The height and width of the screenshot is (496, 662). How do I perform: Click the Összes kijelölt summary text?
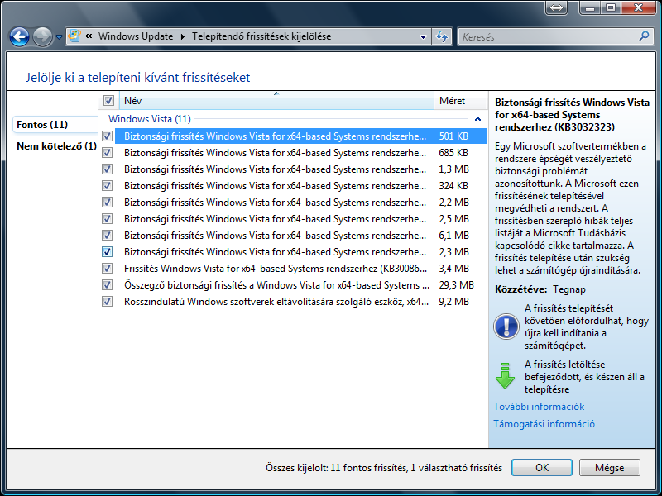[384, 467]
